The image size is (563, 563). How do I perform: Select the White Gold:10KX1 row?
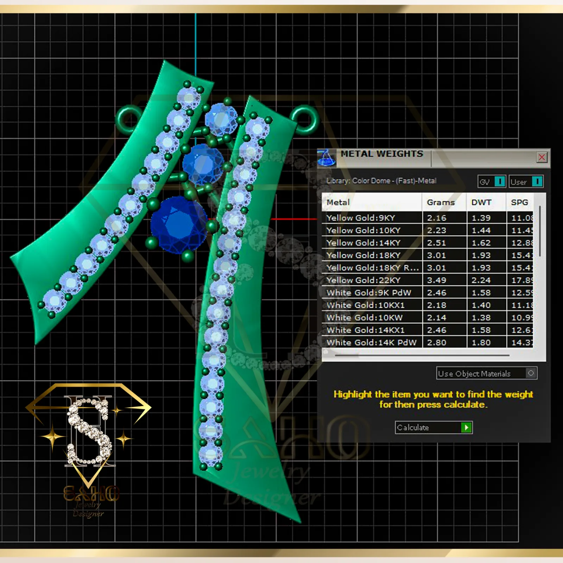tap(428, 305)
